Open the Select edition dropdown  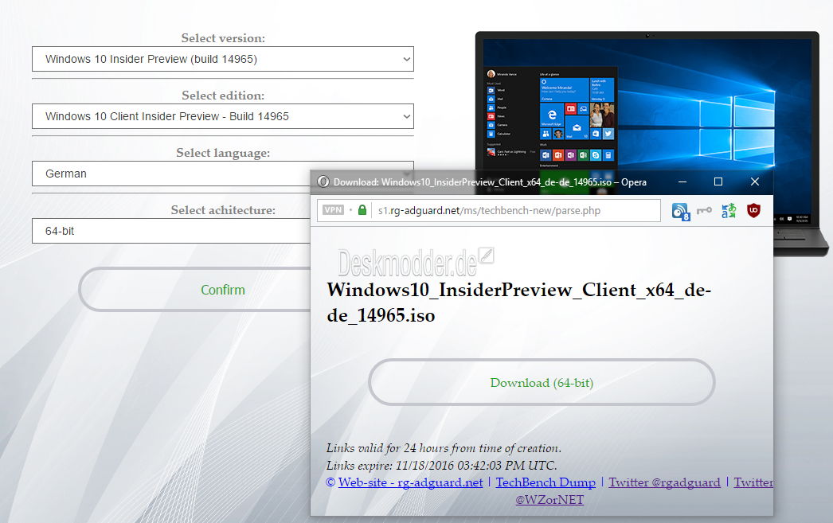223,116
